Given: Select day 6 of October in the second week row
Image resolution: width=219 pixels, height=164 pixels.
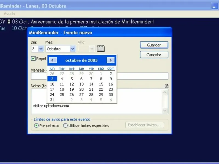Looking at the screenshot, I should (81, 79).
